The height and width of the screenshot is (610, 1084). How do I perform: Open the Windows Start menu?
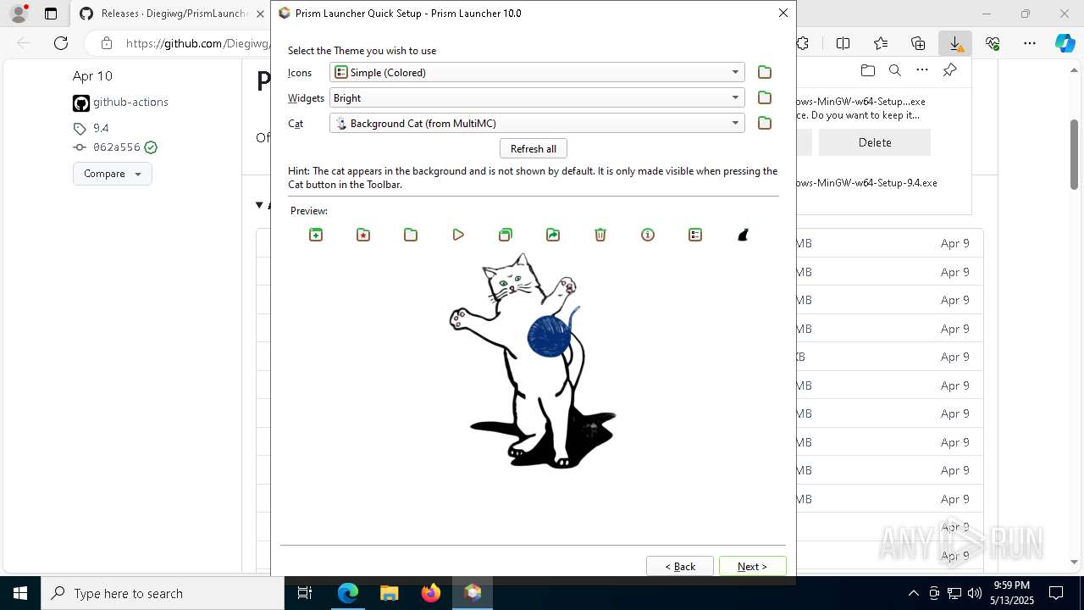[x=20, y=593]
